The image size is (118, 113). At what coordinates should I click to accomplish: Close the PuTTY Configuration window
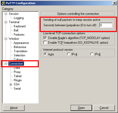coord(115,3)
